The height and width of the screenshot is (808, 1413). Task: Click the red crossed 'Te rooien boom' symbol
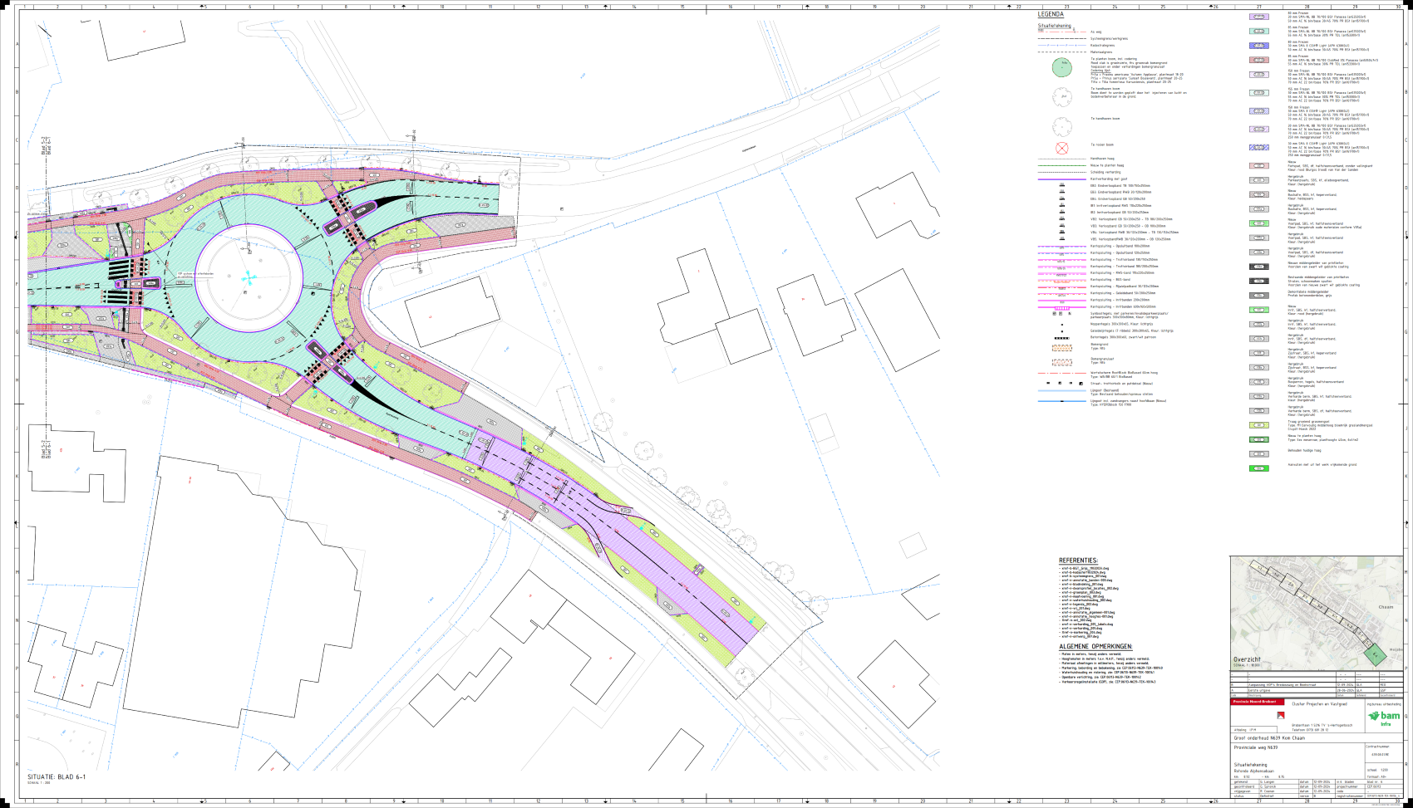1061,148
